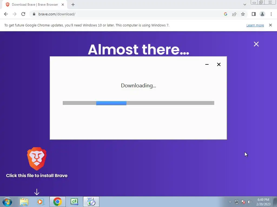Minimize the Chrome window
277x207 pixels.
254,2
